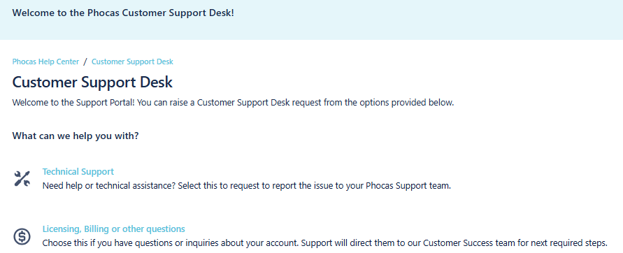Image resolution: width=623 pixels, height=253 pixels.
Task: Select the Customer Support Desk breadcrumb link
Action: coord(132,62)
